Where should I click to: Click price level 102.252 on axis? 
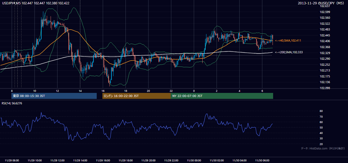point(325,65)
